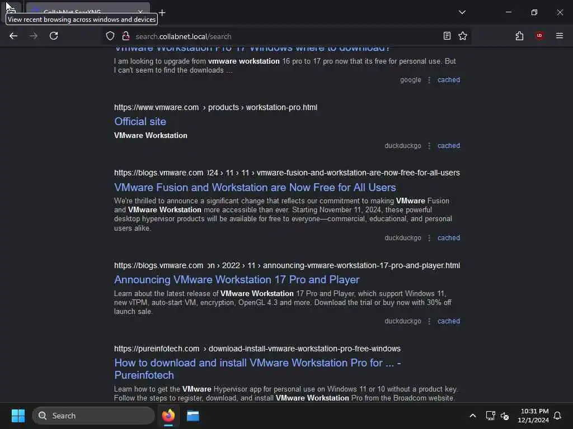Screen dimensions: 573x429
Task: Open the notifications bell icon
Action: [x=557, y=416]
